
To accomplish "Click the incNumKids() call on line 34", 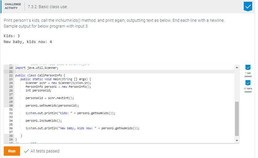I will coord(44,121).
